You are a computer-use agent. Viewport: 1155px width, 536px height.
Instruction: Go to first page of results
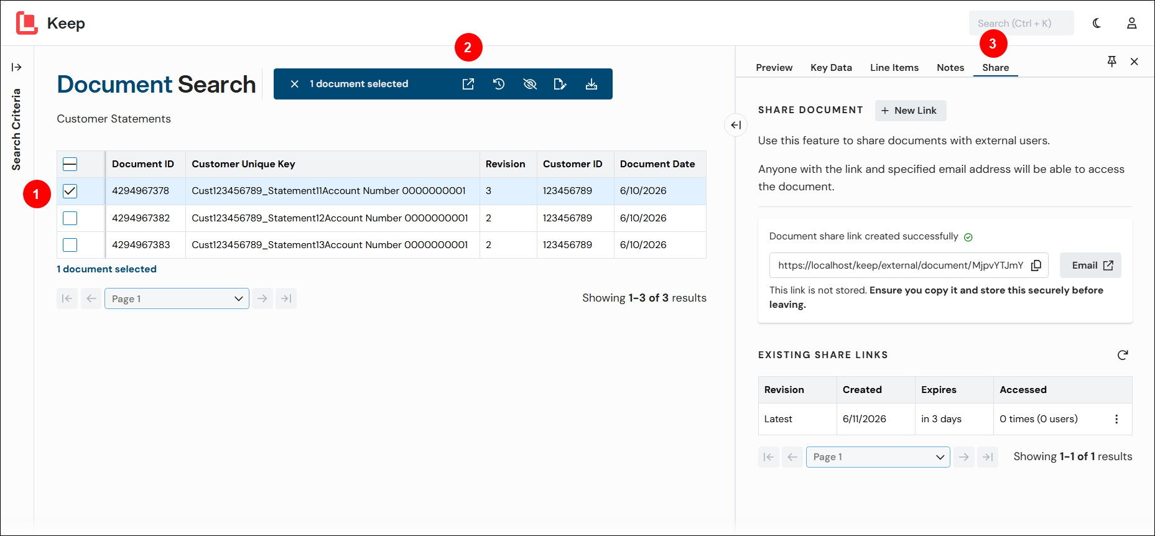pos(67,298)
